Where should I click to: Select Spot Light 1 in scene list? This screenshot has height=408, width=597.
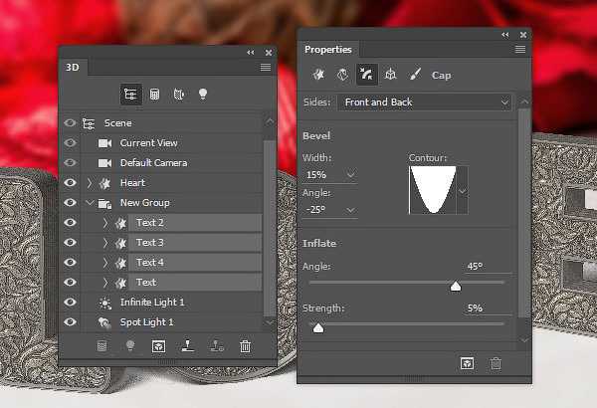pos(146,322)
